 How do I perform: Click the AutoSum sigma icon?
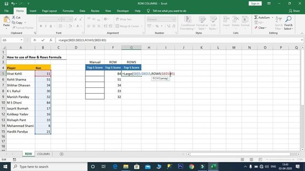click(256, 18)
